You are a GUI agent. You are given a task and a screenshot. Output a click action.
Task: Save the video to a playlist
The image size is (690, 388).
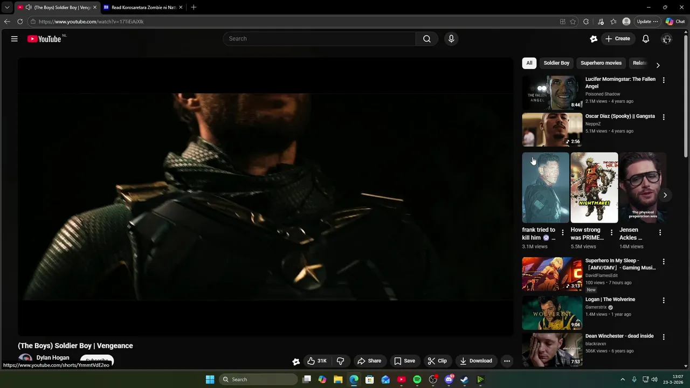404,361
